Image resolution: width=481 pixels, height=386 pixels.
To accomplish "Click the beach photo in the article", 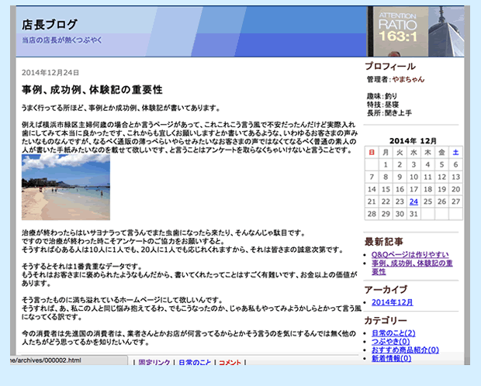I will pos(66,187).
